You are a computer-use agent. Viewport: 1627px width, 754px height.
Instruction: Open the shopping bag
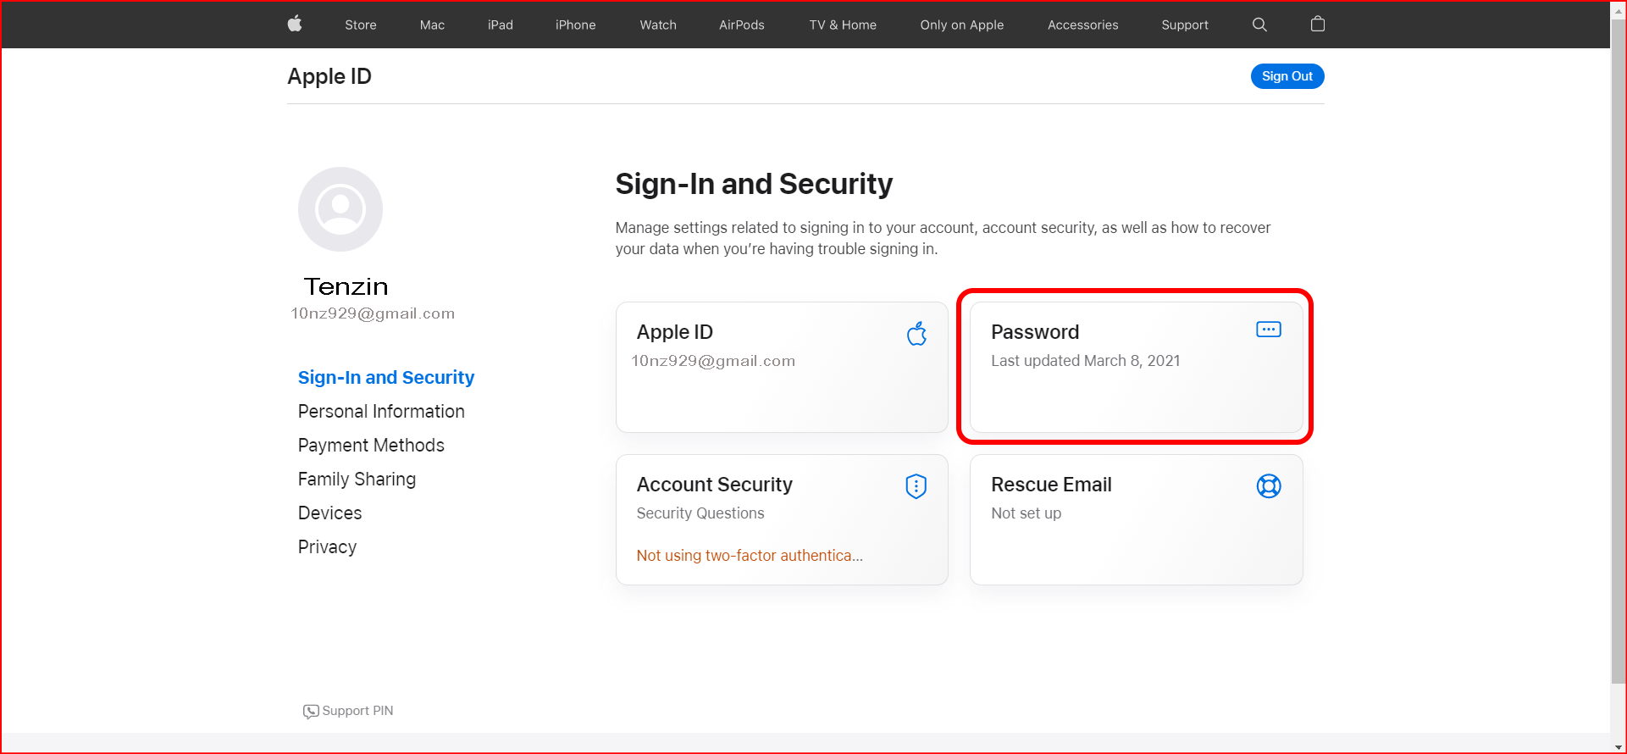1317,24
